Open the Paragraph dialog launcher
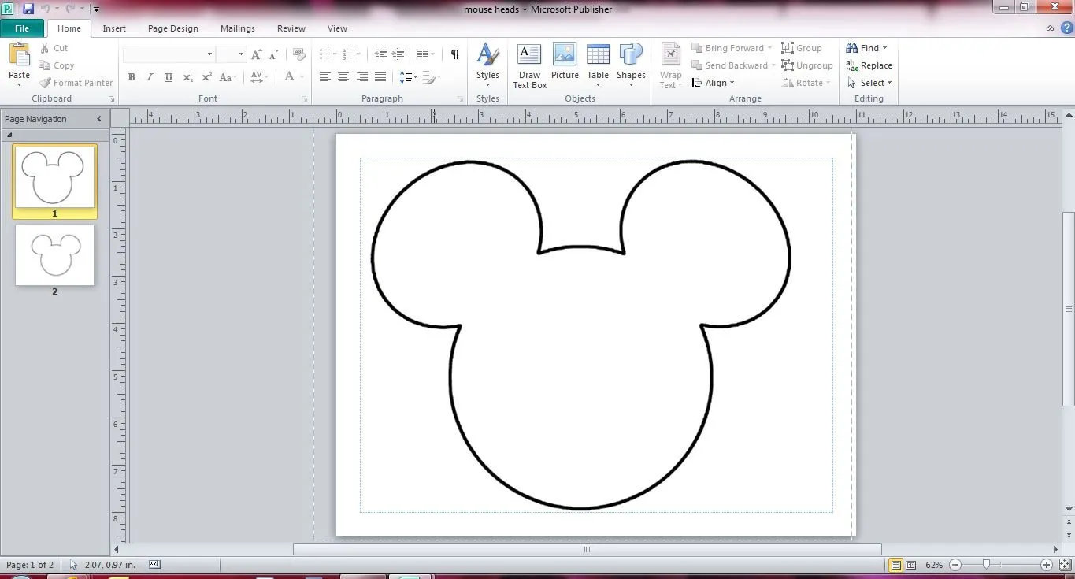Image resolution: width=1075 pixels, height=579 pixels. pyautogui.click(x=460, y=99)
